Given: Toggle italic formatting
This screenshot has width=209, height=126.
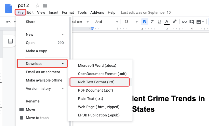Looking at the screenshot, I should pos(152,22).
